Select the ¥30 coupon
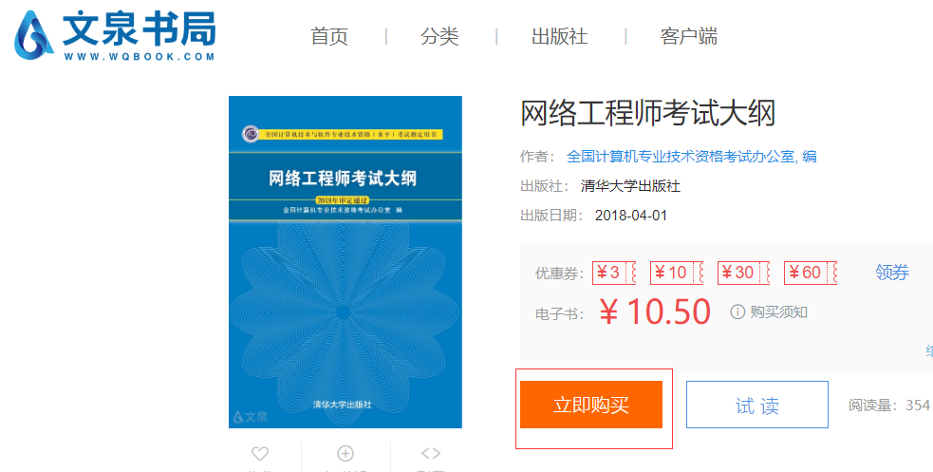933x472 pixels. tap(743, 273)
